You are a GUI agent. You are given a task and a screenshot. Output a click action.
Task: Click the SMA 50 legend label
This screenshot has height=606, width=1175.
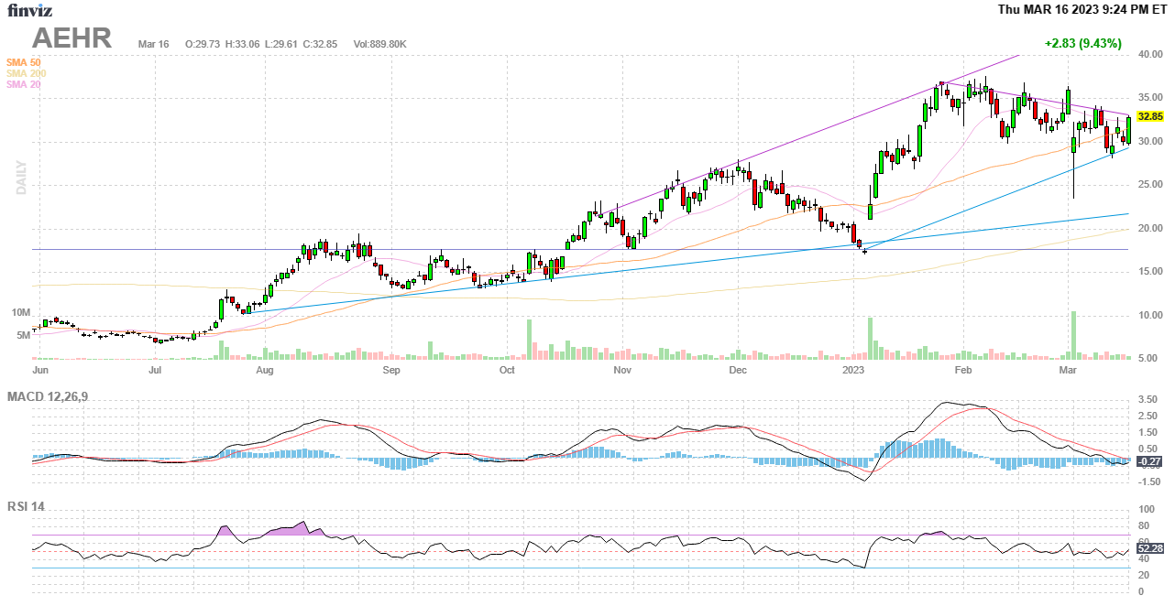coord(24,62)
